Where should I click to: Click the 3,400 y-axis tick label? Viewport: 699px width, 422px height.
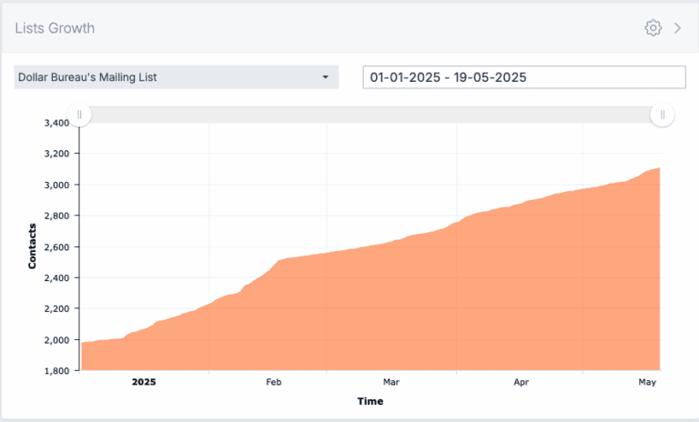pos(56,123)
